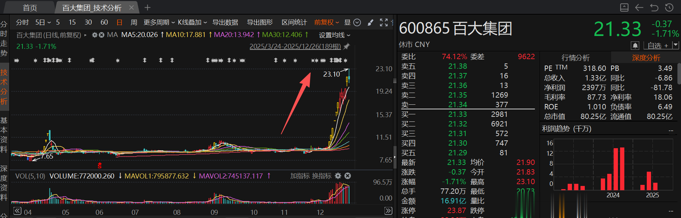Image resolution: width=681 pixels, height=218 pixels.
Task: Click 导出图形 button
Action: (x=260, y=22)
